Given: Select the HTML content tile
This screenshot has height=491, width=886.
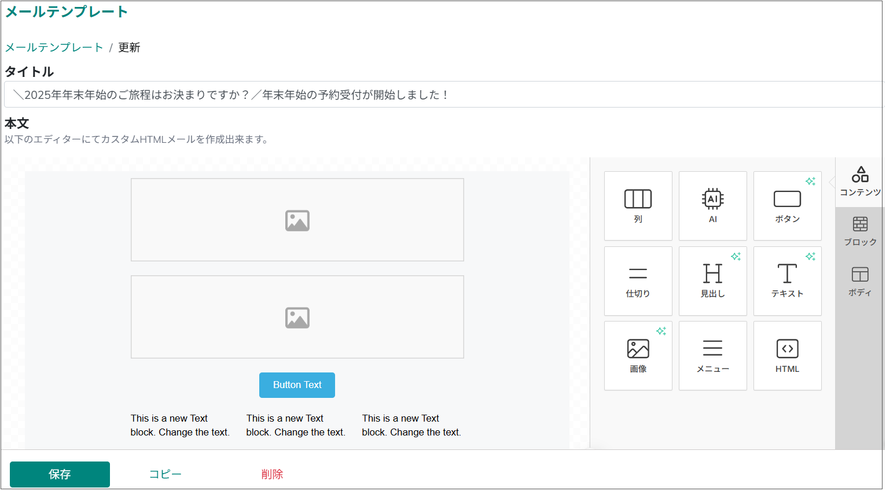Looking at the screenshot, I should pyautogui.click(x=787, y=356).
